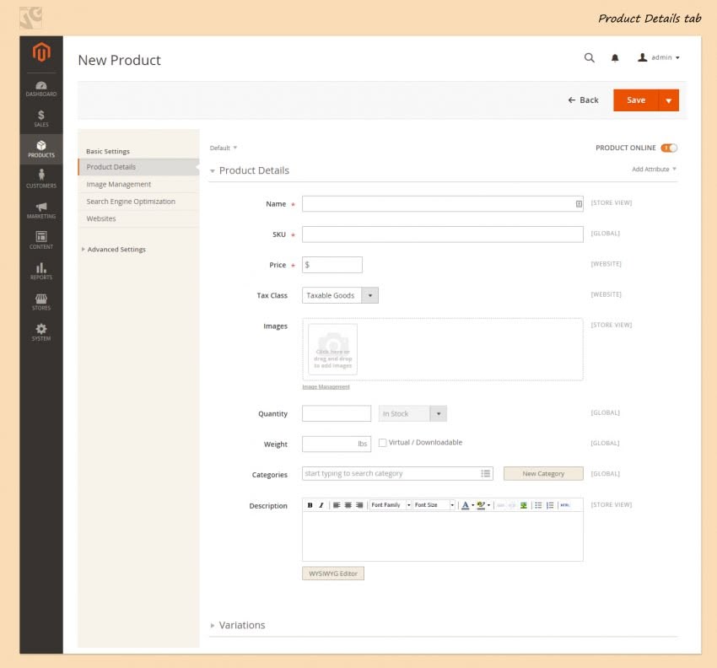Open the Default store view dropdown
This screenshot has height=668, width=717.
tap(224, 148)
